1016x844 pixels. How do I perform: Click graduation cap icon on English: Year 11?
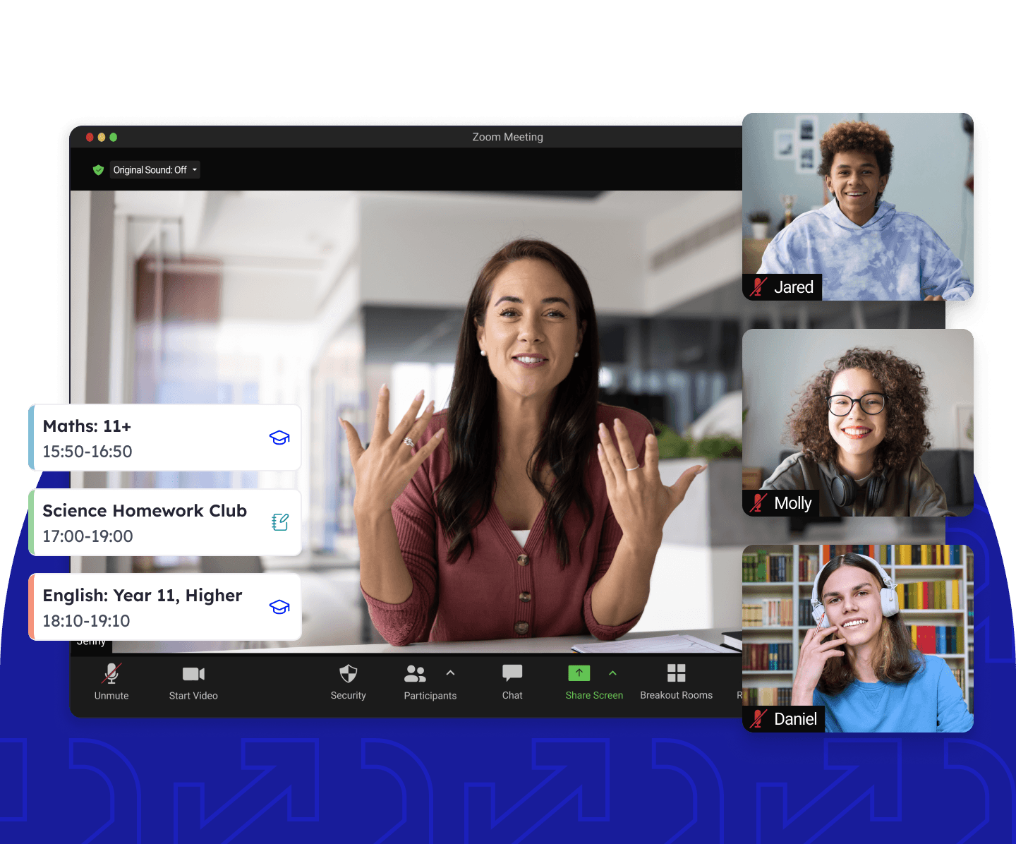click(279, 607)
